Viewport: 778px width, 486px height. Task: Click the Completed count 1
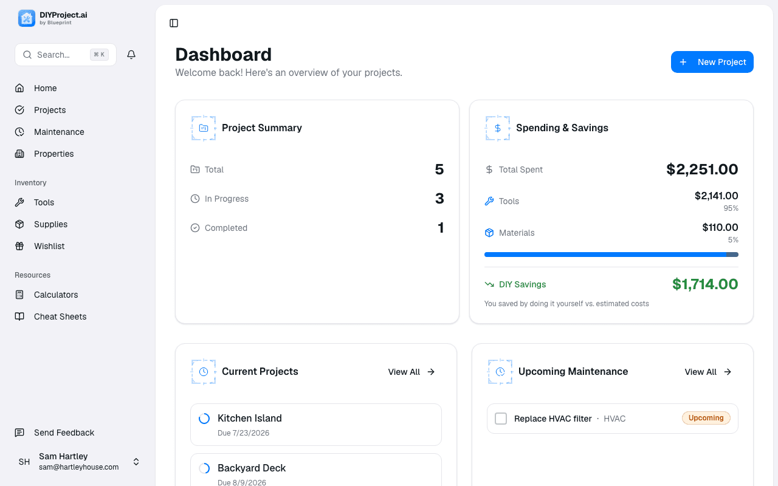(x=441, y=228)
